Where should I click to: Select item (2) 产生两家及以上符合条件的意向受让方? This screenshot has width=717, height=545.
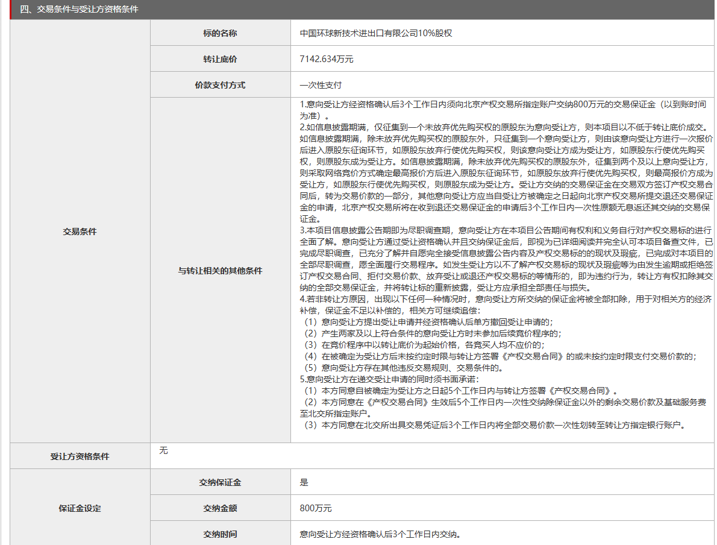point(432,333)
